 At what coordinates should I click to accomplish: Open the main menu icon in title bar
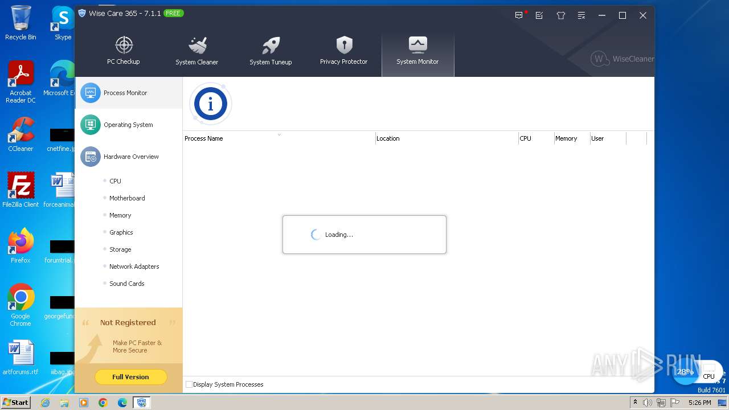click(x=581, y=15)
